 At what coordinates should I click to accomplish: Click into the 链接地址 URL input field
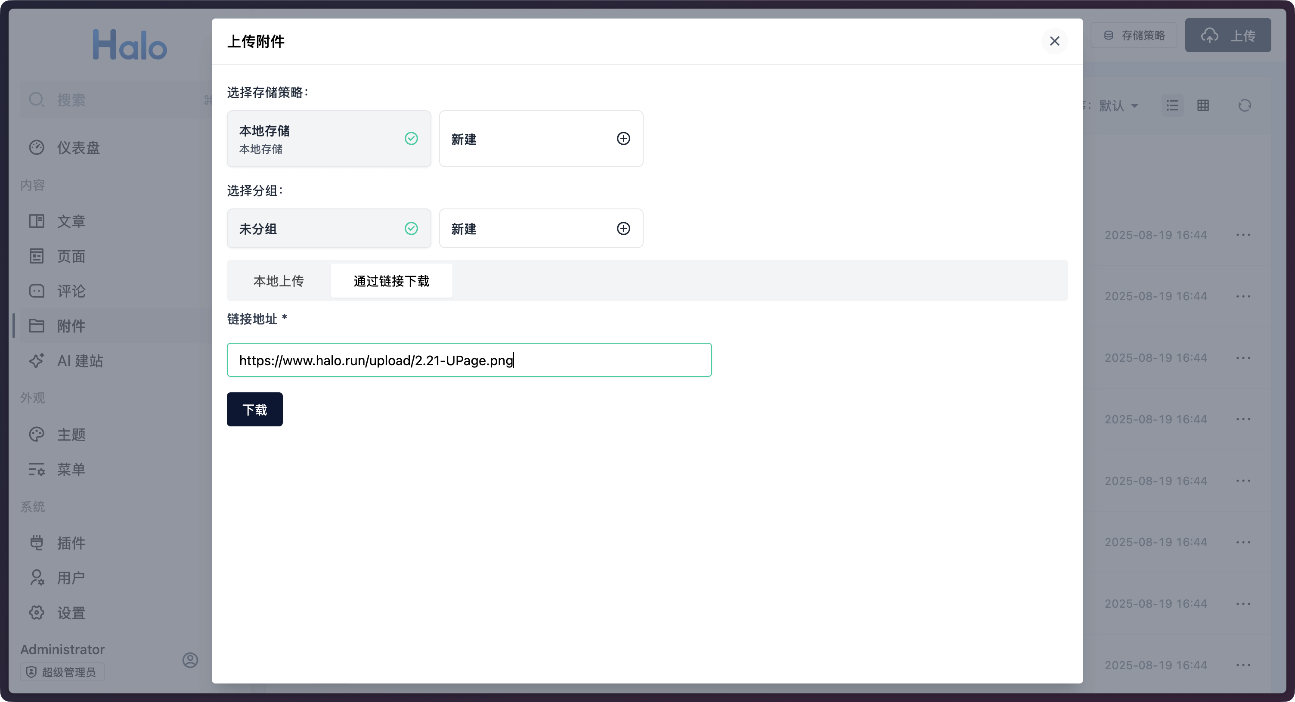[x=468, y=360]
